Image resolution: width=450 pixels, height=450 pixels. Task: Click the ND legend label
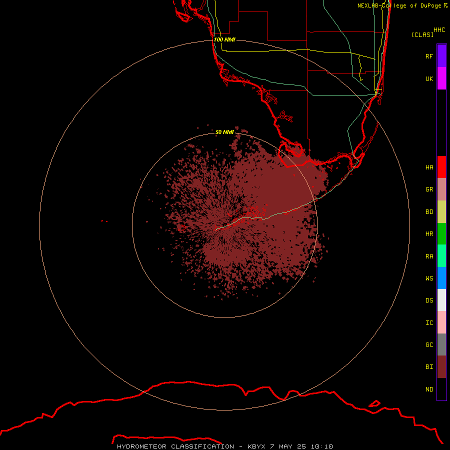pyautogui.click(x=429, y=389)
